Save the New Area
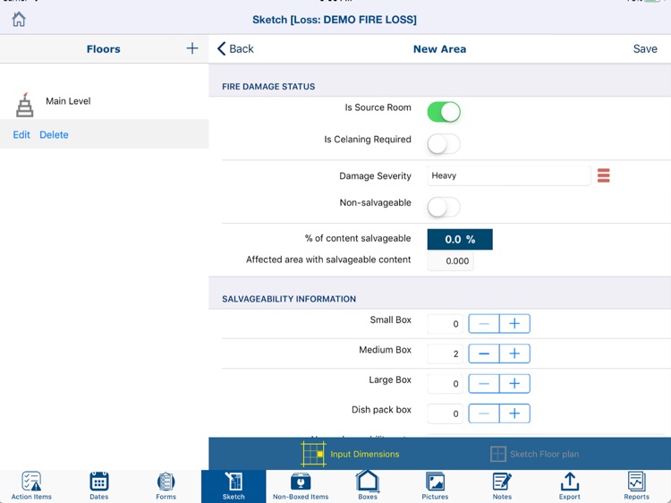Viewport: 671px width, 503px height. (645, 49)
